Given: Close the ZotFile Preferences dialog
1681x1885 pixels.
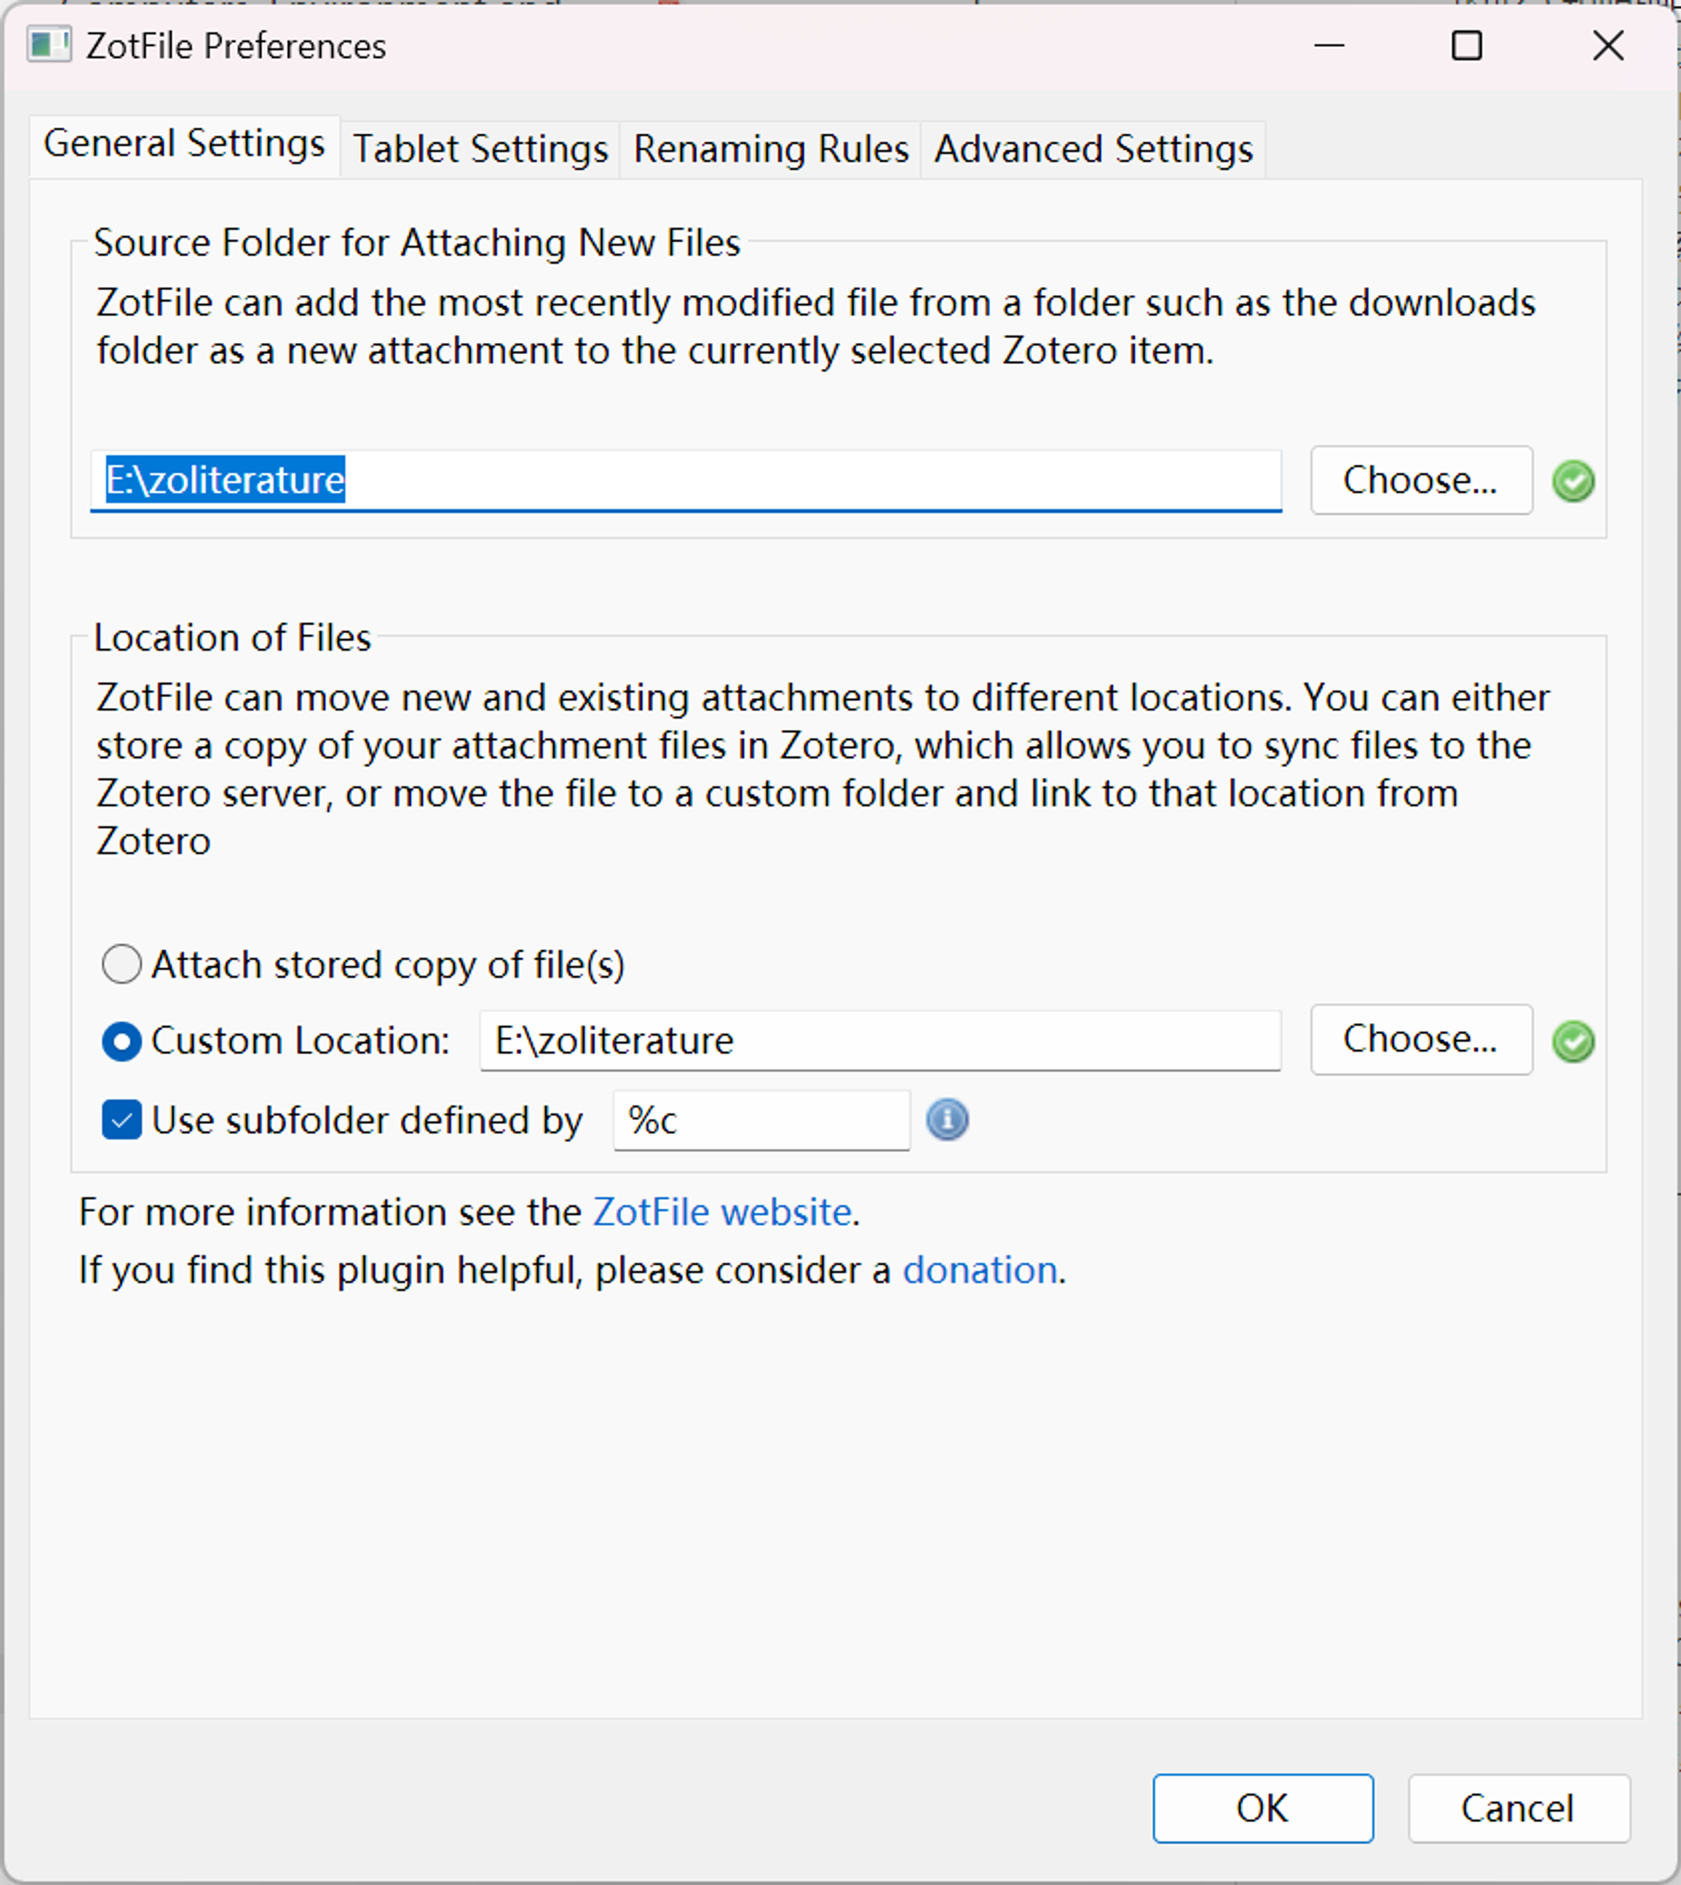Looking at the screenshot, I should coord(1608,45).
